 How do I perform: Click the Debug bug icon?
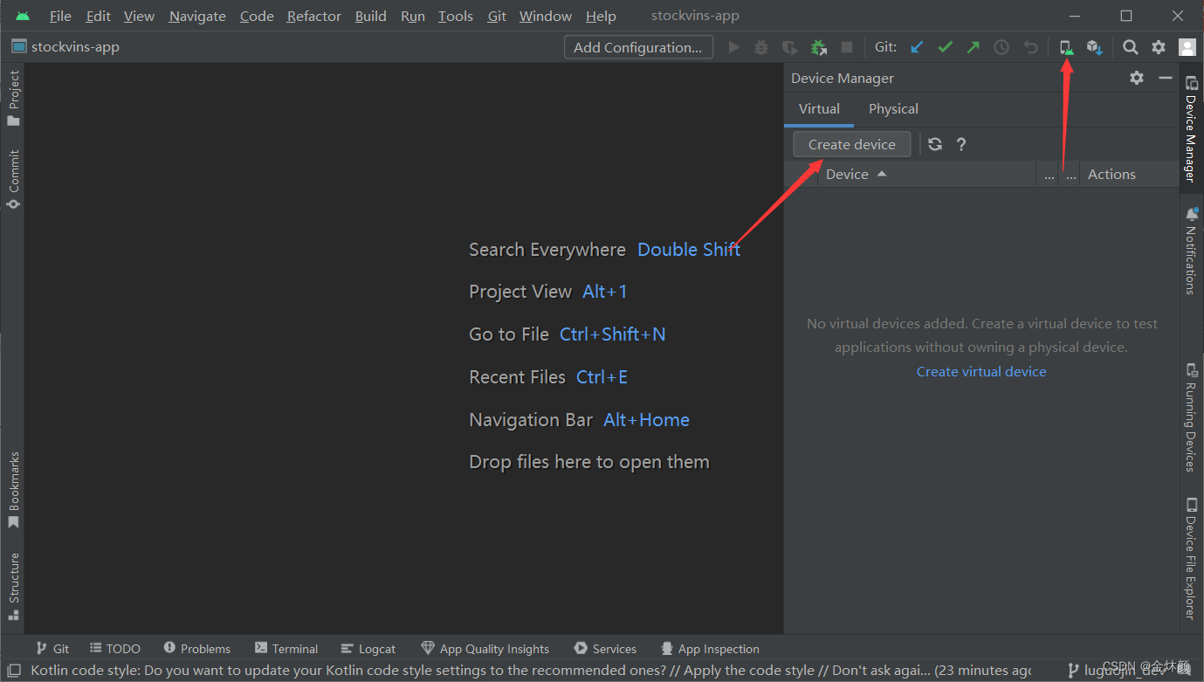click(x=761, y=47)
